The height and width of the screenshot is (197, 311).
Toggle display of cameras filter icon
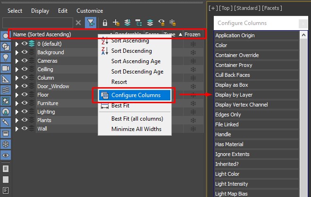[x=6, y=68]
